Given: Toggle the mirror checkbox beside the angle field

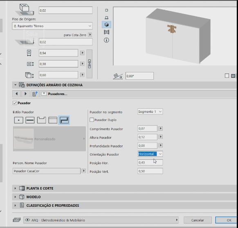Looking at the screenshot, I should tap(227, 76).
